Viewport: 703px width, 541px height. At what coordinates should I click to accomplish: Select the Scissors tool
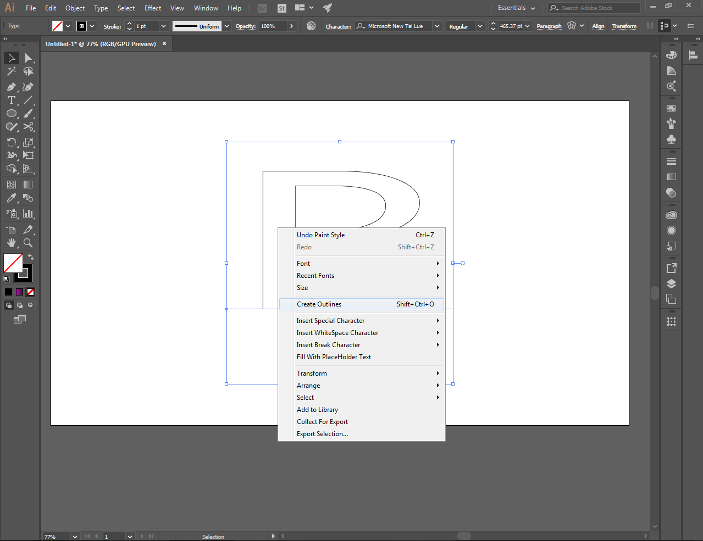coord(28,126)
